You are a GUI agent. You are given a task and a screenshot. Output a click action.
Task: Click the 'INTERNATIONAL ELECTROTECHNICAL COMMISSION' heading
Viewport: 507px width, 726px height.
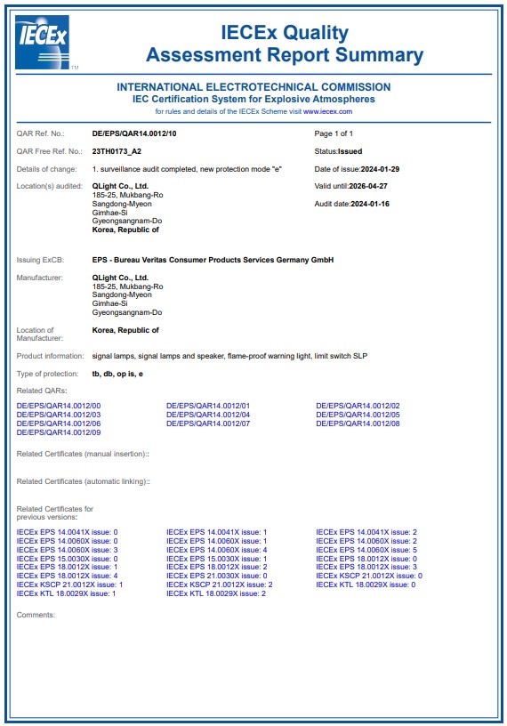coord(253,87)
